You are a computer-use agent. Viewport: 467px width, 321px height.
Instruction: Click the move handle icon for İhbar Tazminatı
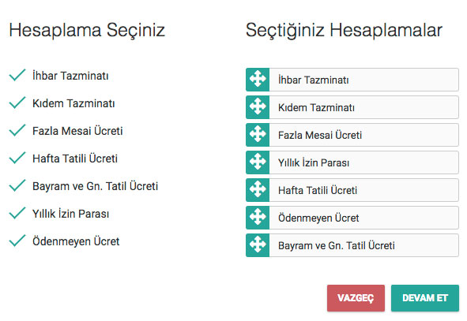258,80
